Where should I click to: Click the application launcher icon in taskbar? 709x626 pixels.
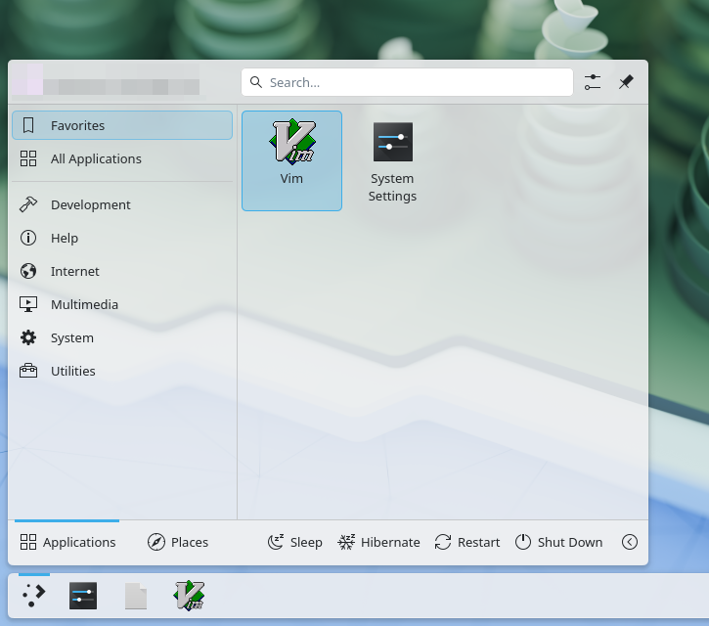pos(33,596)
